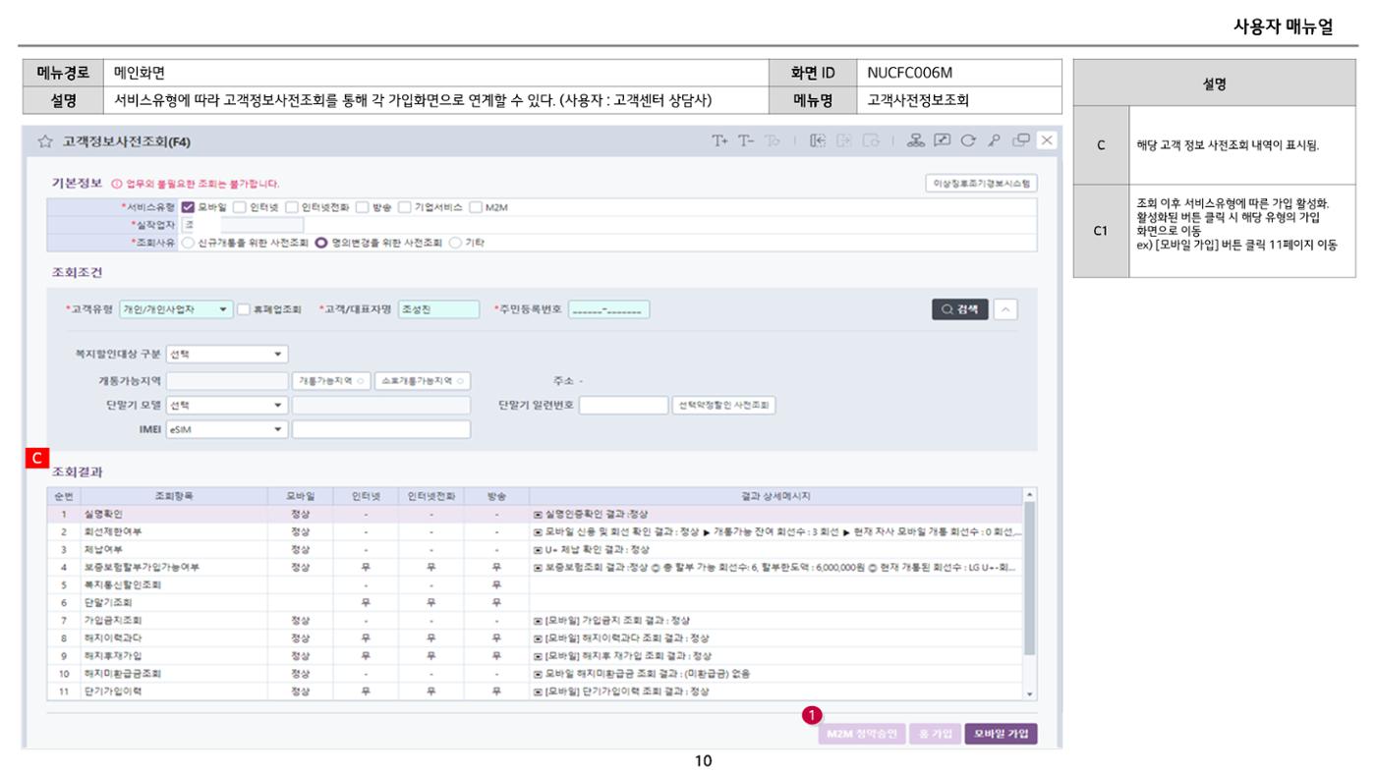Click the 소호개통가능지역 lookup button
The image size is (1376, 774).
(x=422, y=380)
